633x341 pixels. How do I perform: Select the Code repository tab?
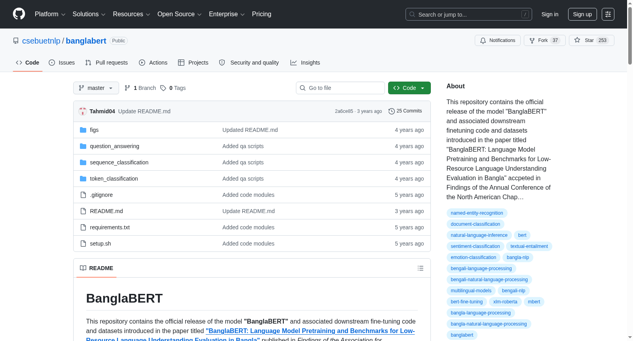[x=28, y=63]
